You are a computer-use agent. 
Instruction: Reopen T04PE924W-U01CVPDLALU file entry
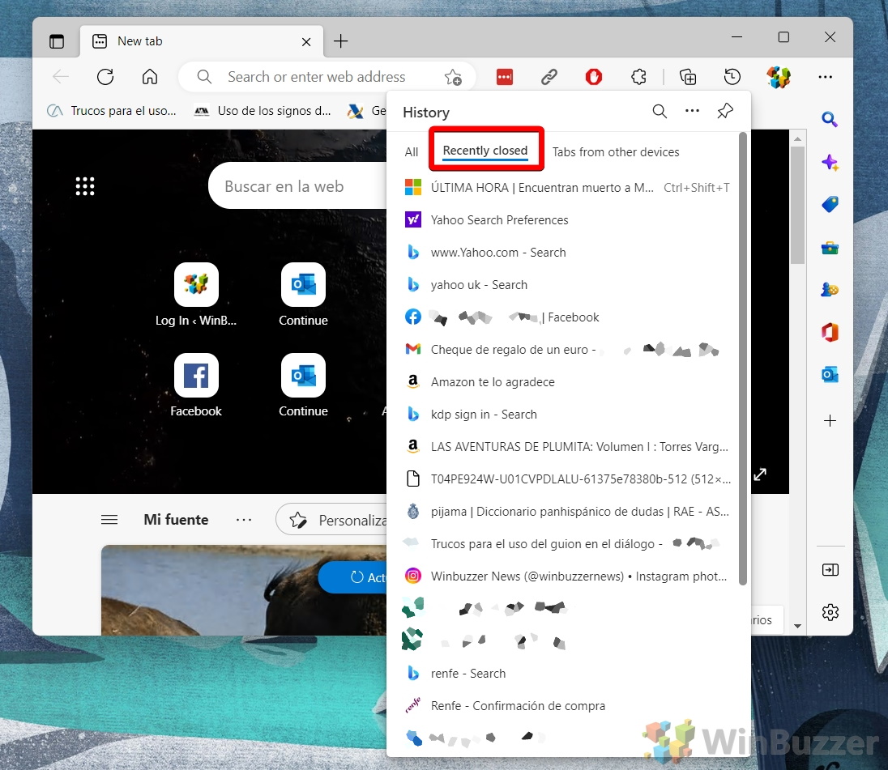[567, 479]
